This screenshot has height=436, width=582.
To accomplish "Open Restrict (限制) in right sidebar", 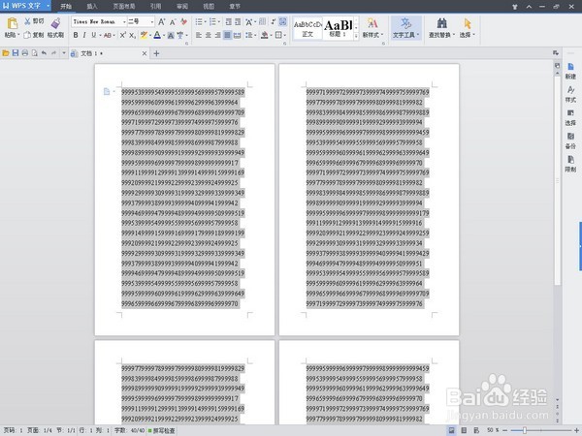I will click(570, 165).
